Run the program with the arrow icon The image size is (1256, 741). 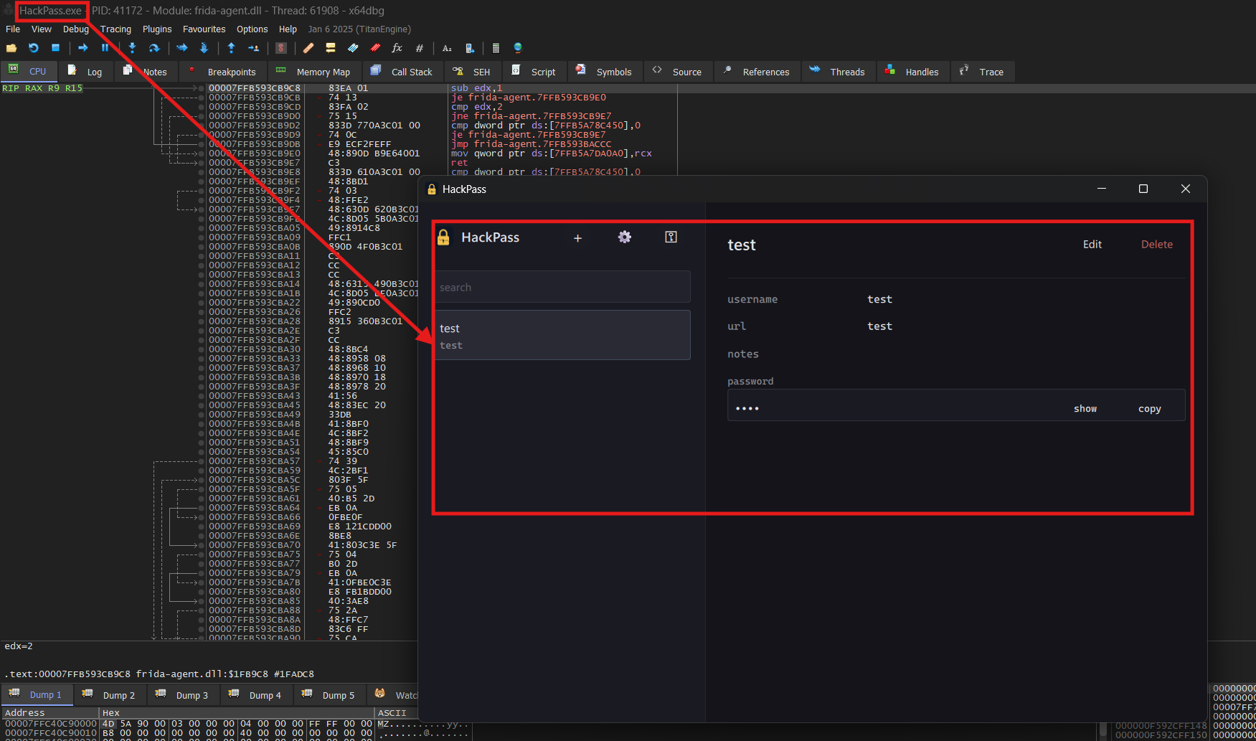(83, 48)
